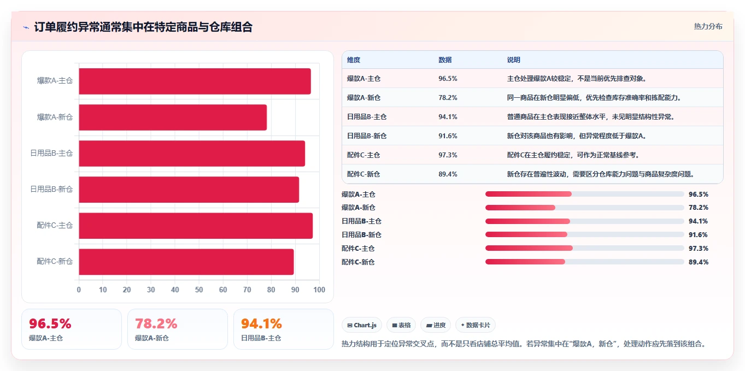
Task: Select the 数据卡片 chip
Action: [x=476, y=325]
